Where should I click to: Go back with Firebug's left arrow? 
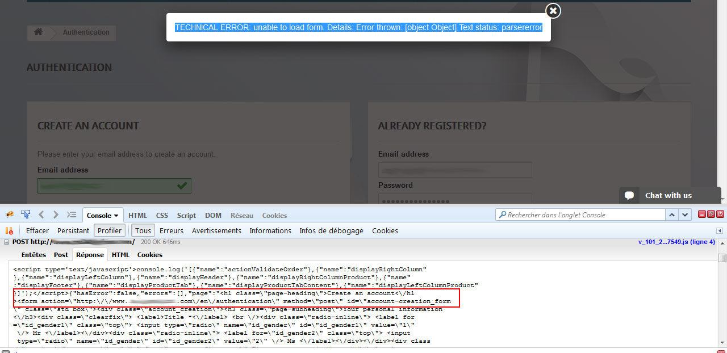[41, 215]
